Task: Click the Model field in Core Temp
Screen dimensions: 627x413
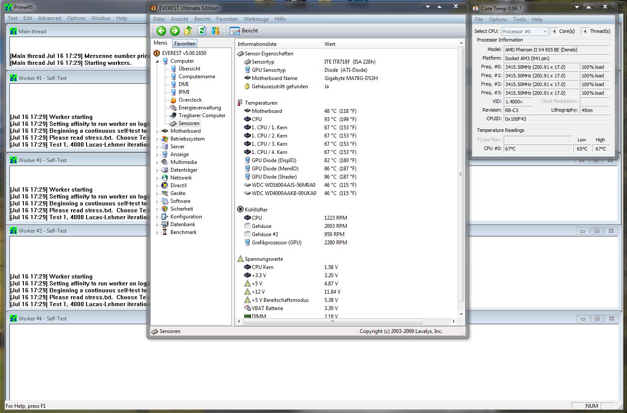Action: [557, 50]
